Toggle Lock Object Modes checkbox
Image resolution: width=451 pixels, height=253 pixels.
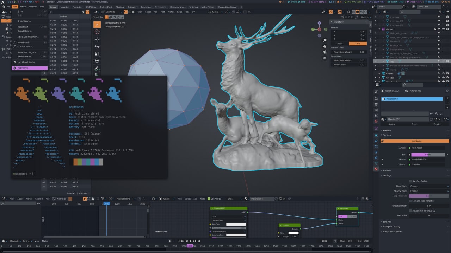pyautogui.click(x=14, y=62)
